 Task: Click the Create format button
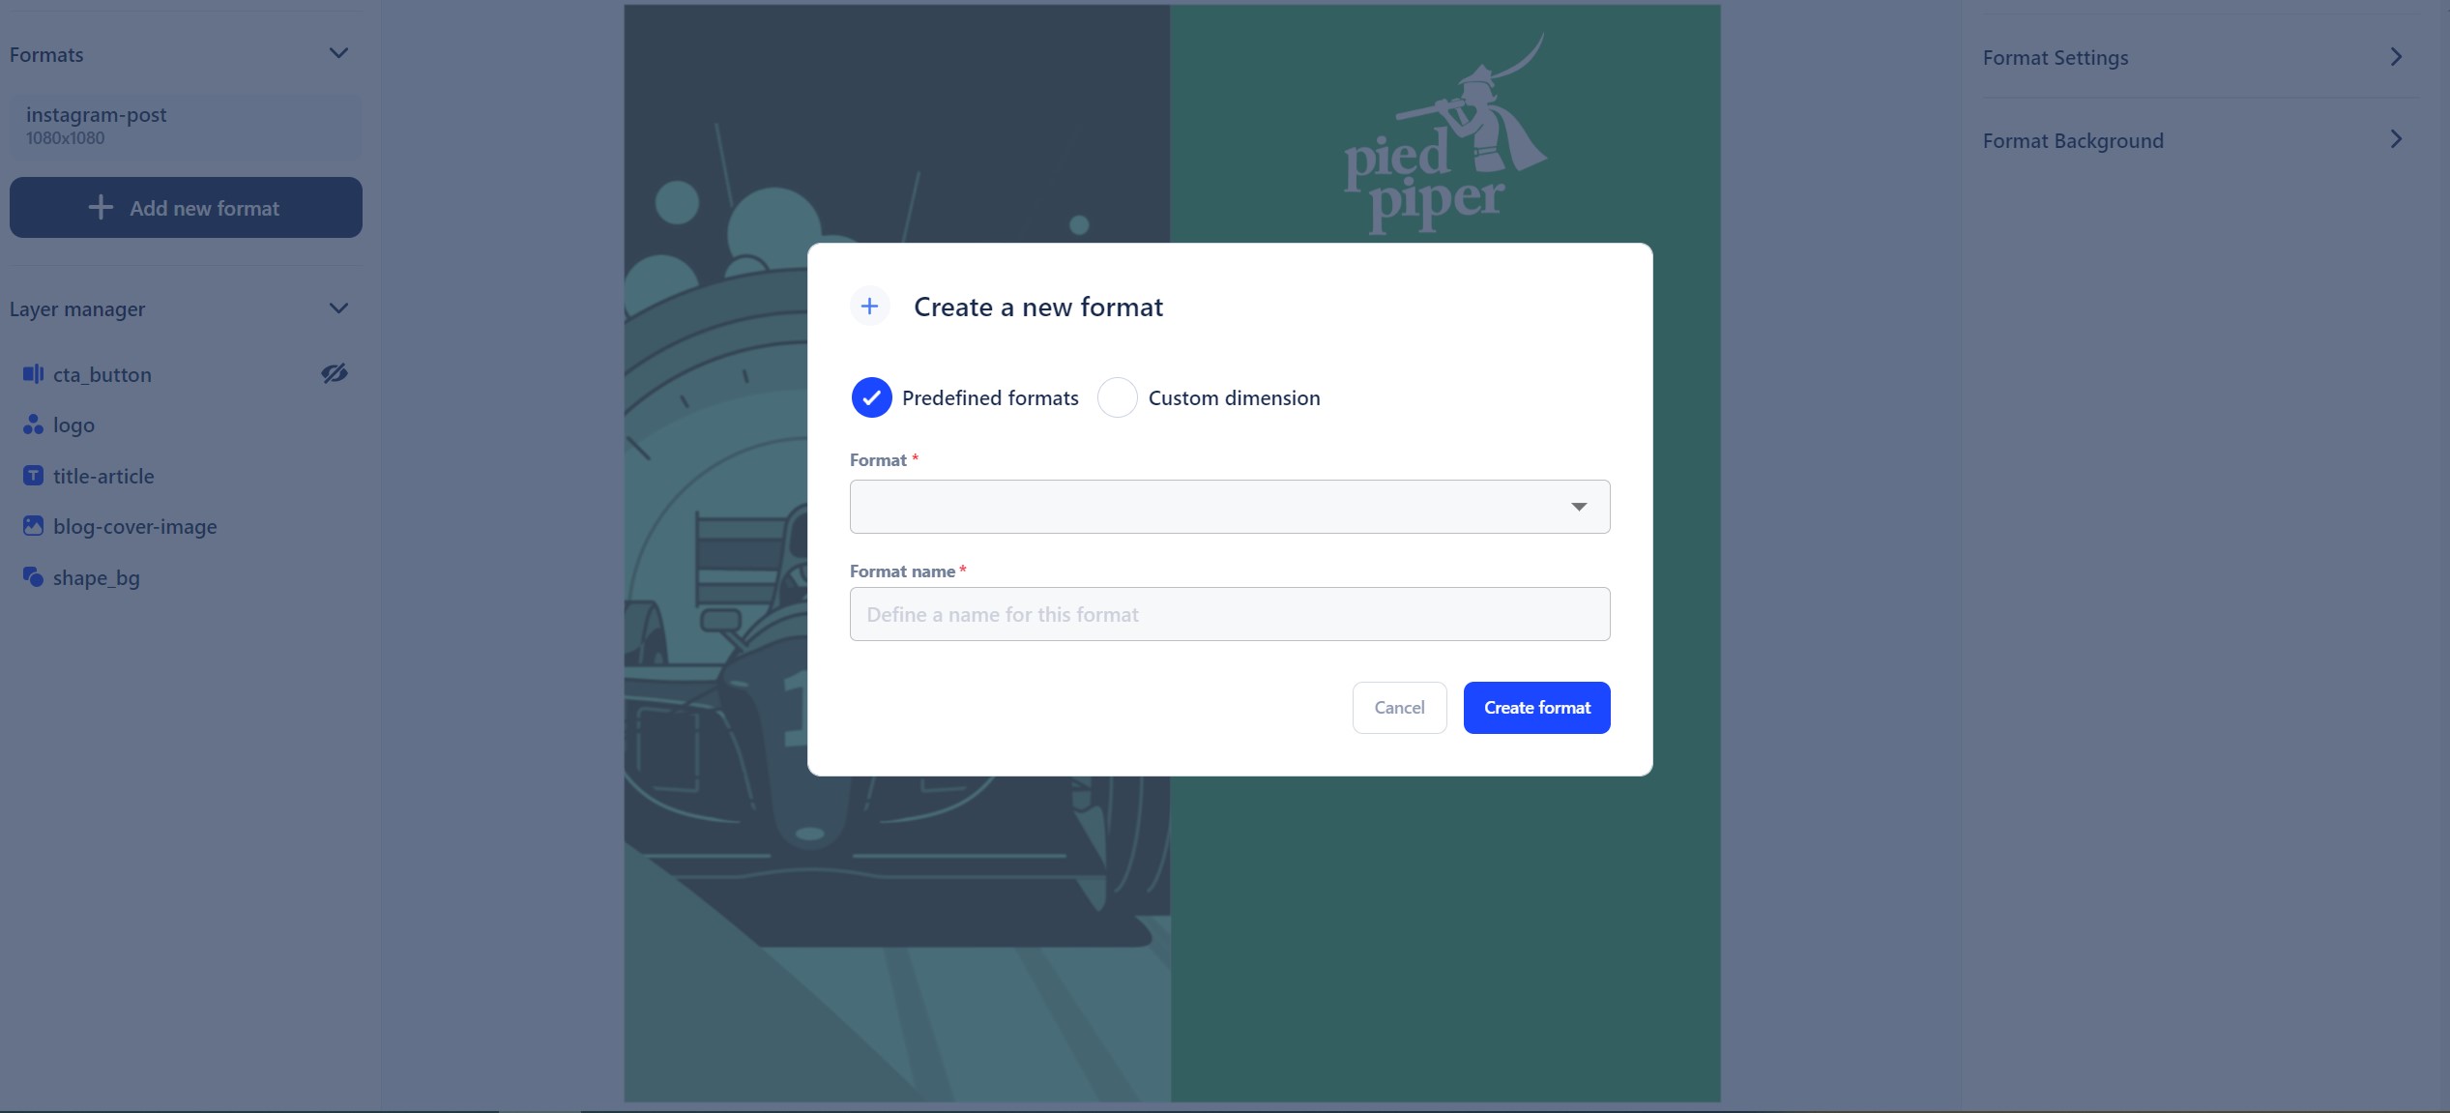1537,707
